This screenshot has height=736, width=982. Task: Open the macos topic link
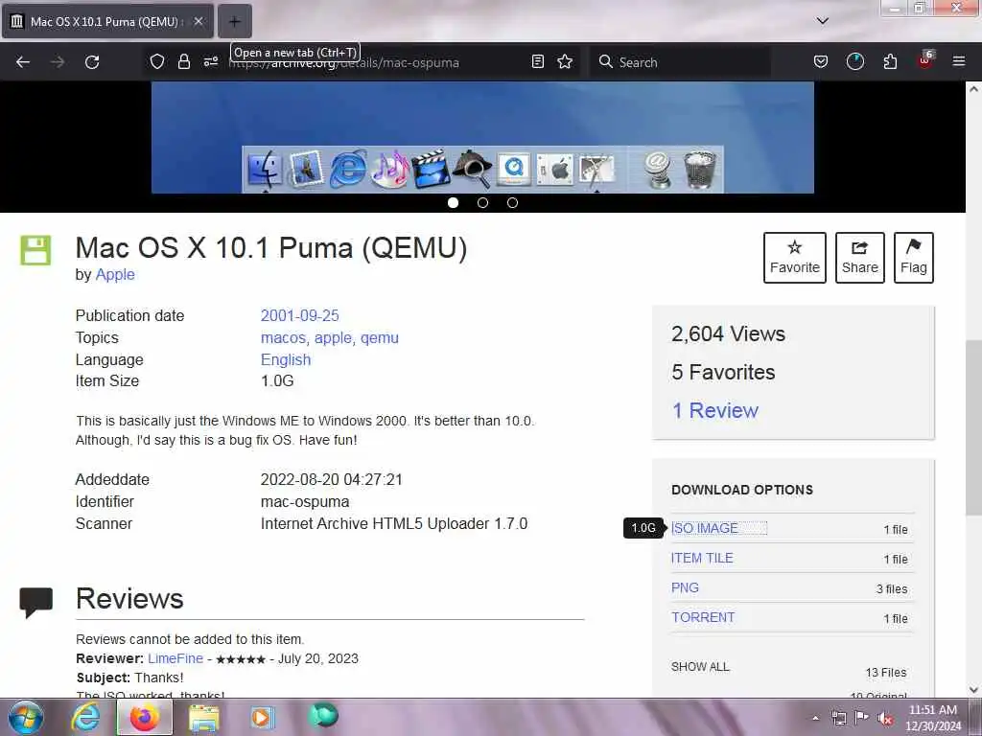click(x=284, y=338)
